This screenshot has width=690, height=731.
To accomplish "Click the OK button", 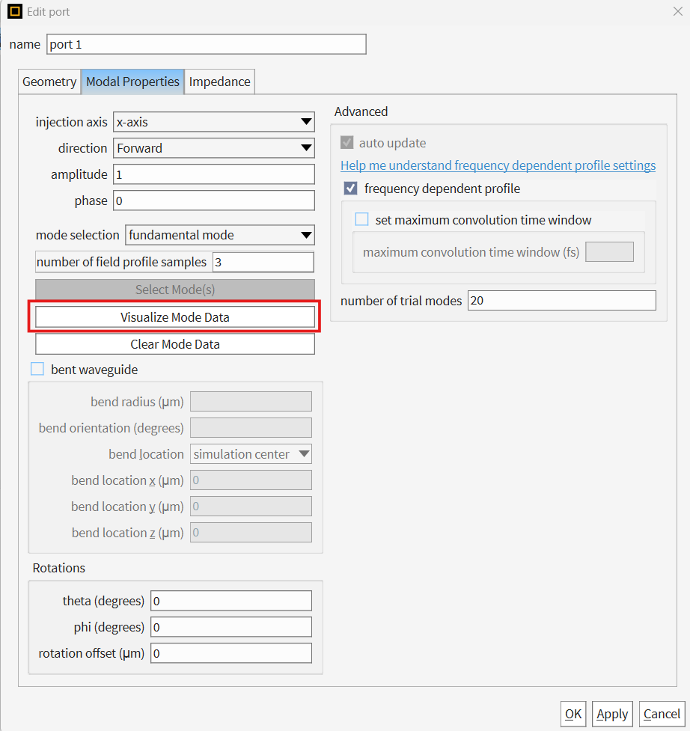I will click(573, 714).
